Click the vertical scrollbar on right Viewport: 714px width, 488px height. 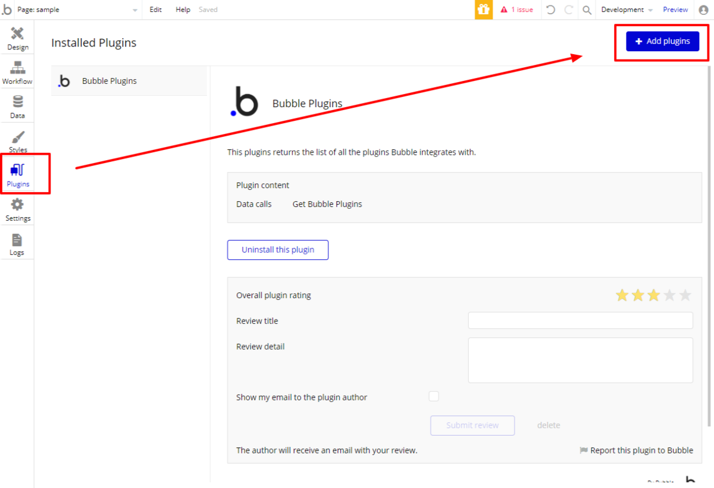click(709, 247)
